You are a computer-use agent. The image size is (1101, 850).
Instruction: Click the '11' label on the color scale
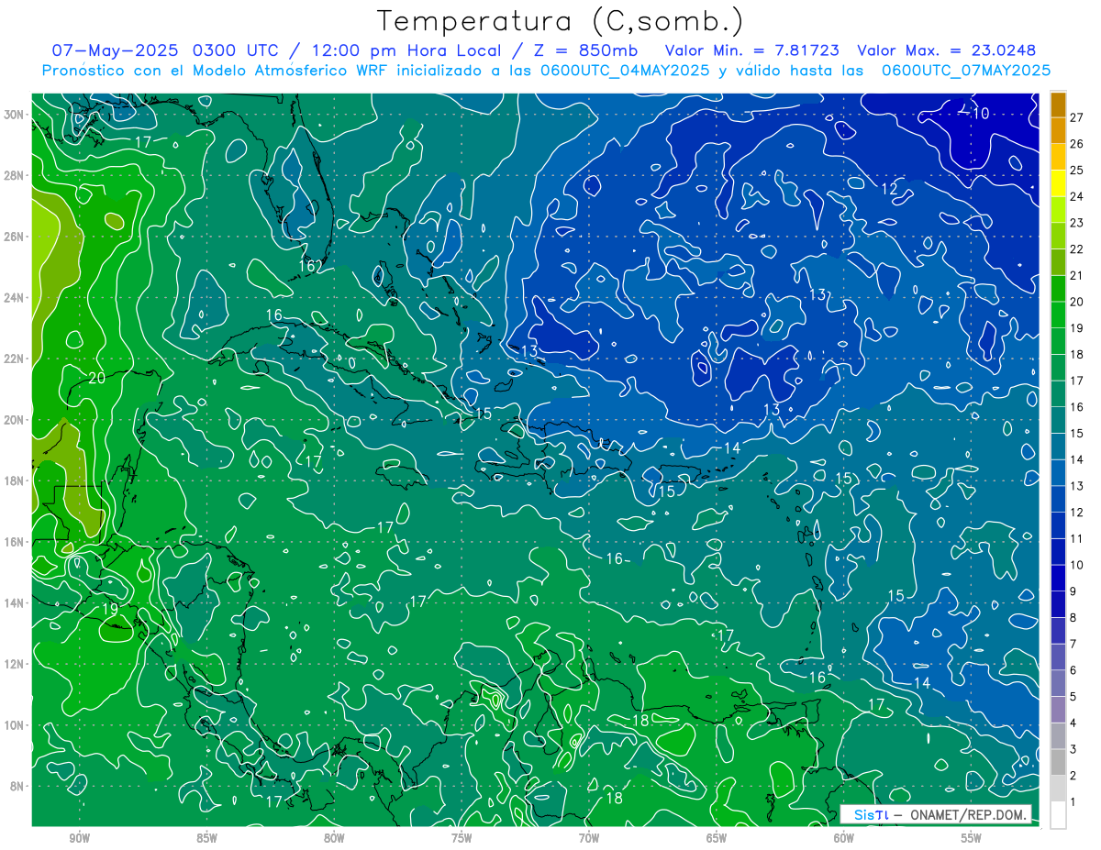[1076, 538]
